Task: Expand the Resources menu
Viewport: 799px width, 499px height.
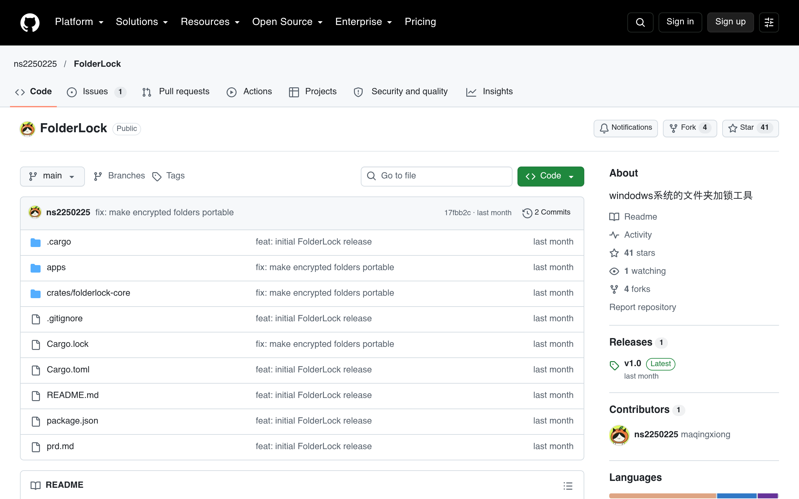Action: pos(210,22)
